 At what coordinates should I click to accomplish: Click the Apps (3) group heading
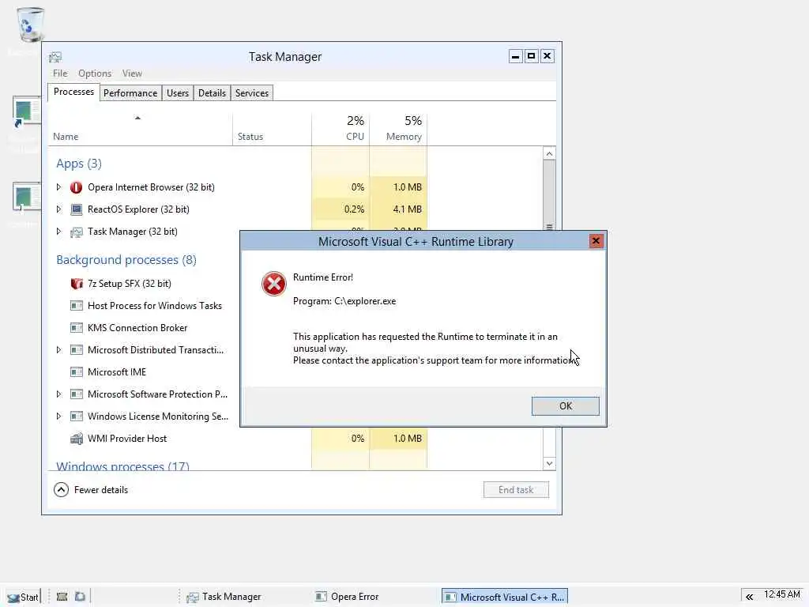(x=79, y=164)
